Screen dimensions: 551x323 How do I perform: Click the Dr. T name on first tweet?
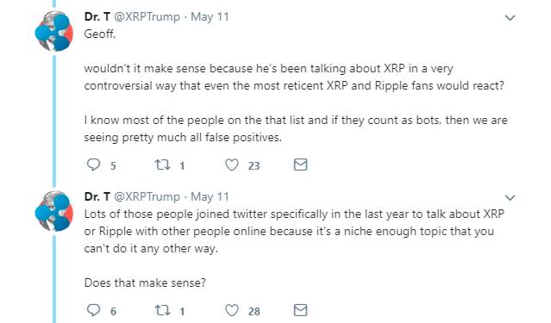[x=97, y=16]
